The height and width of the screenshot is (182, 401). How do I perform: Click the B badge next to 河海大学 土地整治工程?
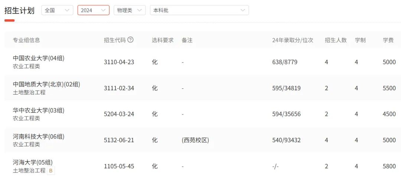[50, 171]
